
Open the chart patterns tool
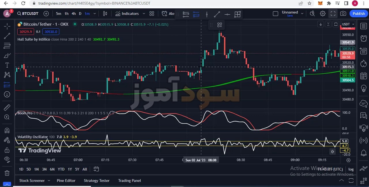tap(7, 75)
